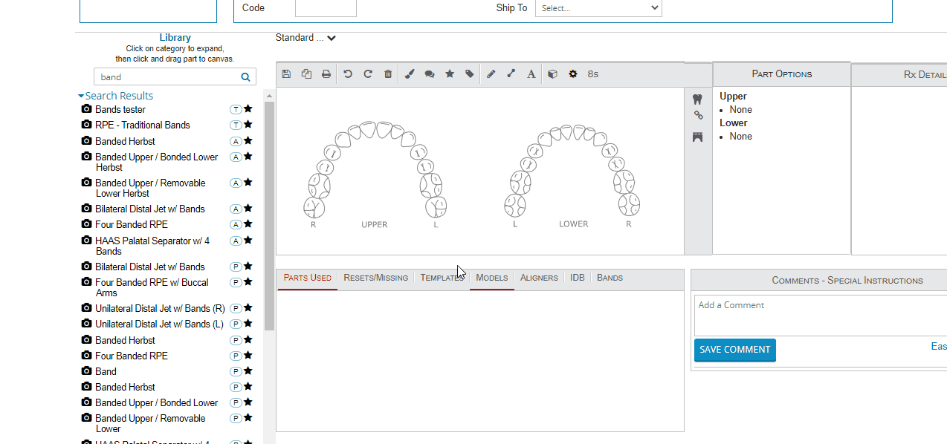The image size is (947, 444).
Task: Toggle favorite star for Banded Herbst
Action: [248, 140]
